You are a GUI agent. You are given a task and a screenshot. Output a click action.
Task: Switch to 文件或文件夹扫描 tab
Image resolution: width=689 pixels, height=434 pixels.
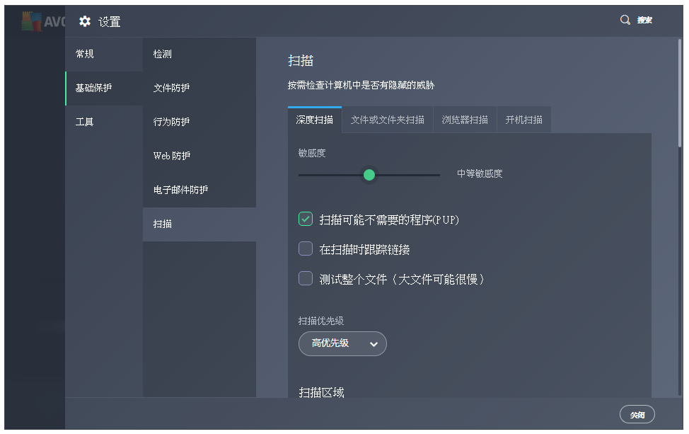(387, 120)
